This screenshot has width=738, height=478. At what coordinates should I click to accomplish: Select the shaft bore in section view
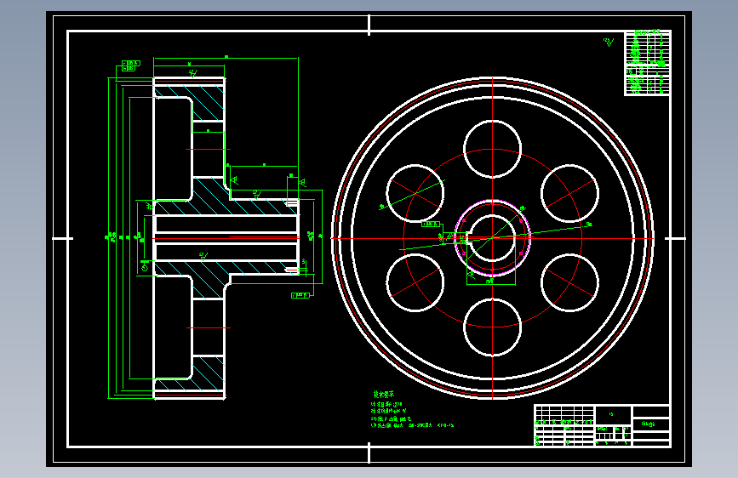[226, 238]
